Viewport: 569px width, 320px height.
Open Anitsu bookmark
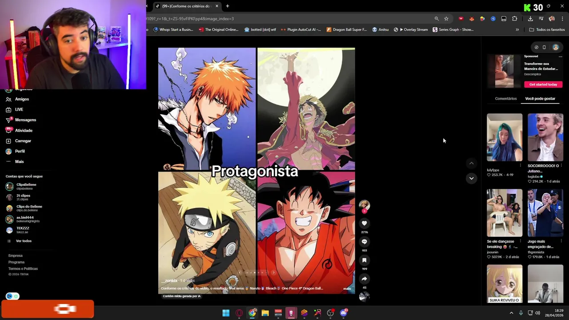[x=381, y=30]
